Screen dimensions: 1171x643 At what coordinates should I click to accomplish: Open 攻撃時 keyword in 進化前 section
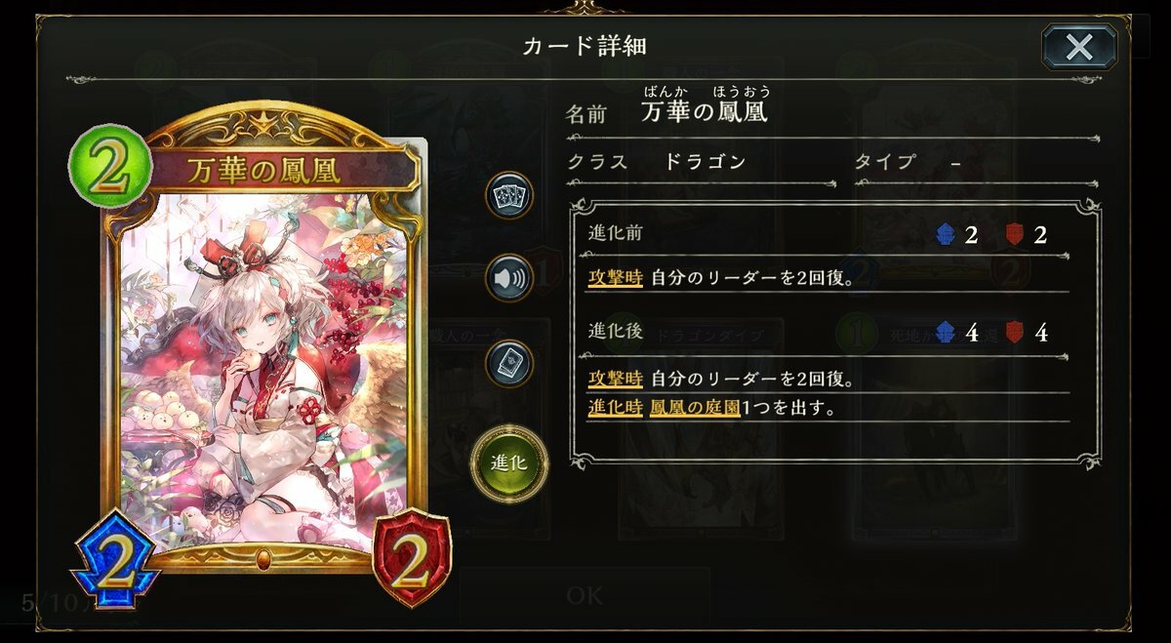click(615, 276)
